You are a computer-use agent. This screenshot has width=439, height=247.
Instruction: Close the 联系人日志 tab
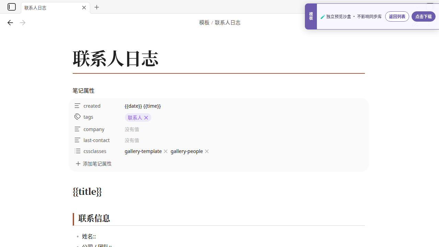(x=84, y=8)
